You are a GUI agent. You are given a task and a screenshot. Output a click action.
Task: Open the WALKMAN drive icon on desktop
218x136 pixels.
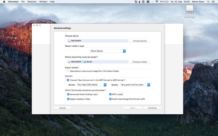pyautogui.click(x=190, y=10)
